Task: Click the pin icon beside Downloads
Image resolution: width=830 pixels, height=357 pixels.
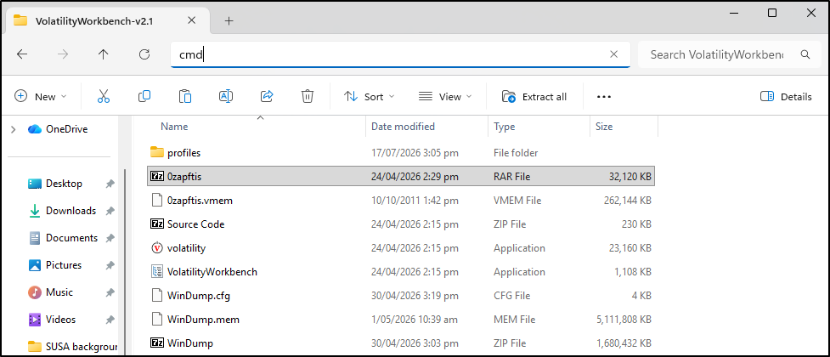Action: (110, 211)
